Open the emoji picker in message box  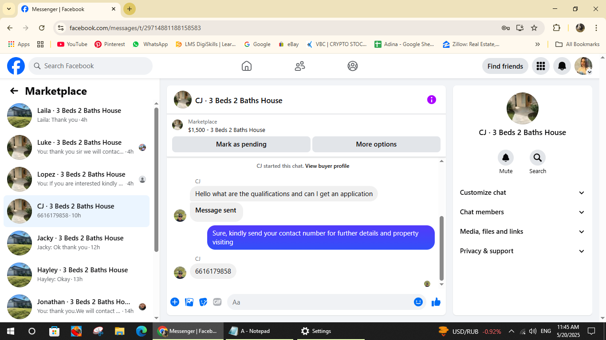point(418,302)
